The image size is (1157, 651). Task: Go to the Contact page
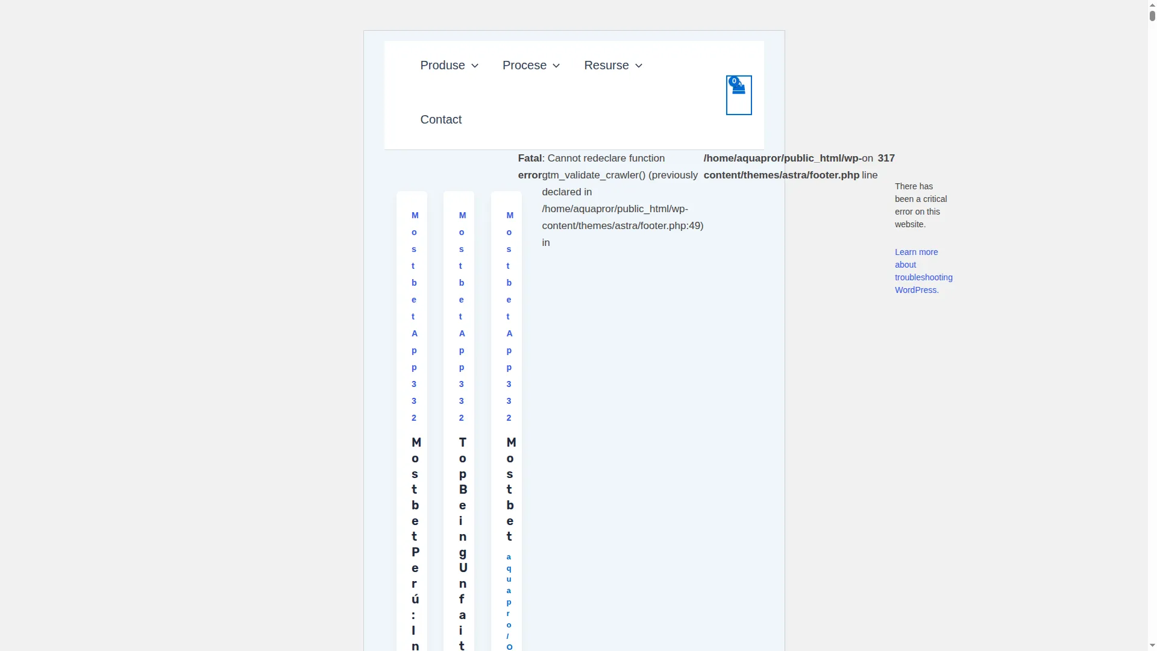coord(441,119)
